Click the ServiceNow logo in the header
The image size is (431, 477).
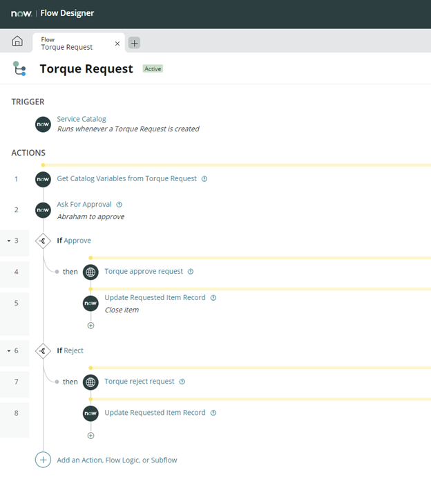pyautogui.click(x=21, y=13)
